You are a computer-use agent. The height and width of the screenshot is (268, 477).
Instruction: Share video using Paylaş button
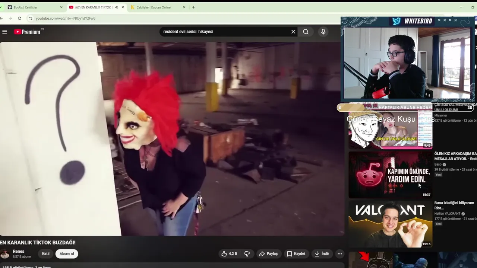(x=268, y=253)
